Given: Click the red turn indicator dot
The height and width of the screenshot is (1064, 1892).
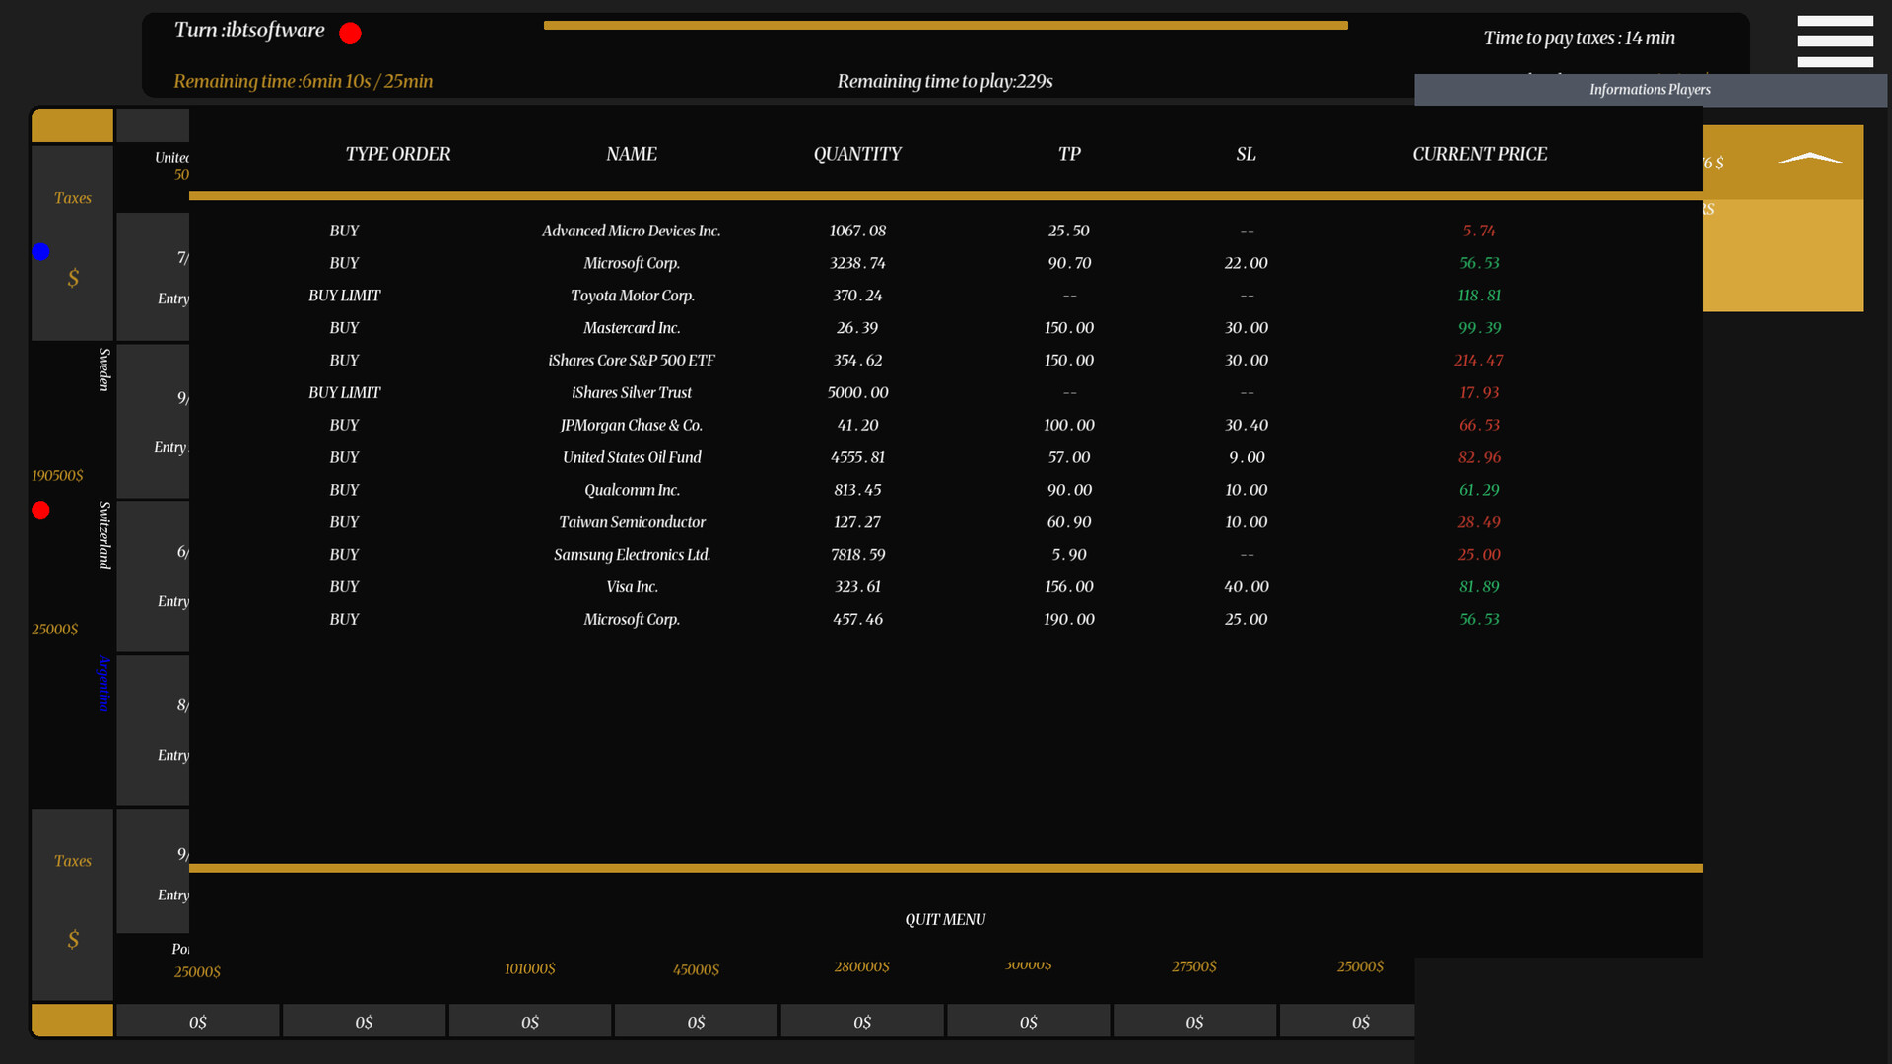Looking at the screenshot, I should click(350, 33).
